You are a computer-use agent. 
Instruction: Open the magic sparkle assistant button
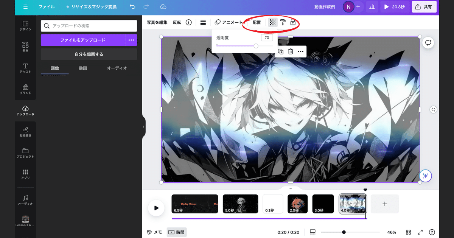[x=425, y=176]
